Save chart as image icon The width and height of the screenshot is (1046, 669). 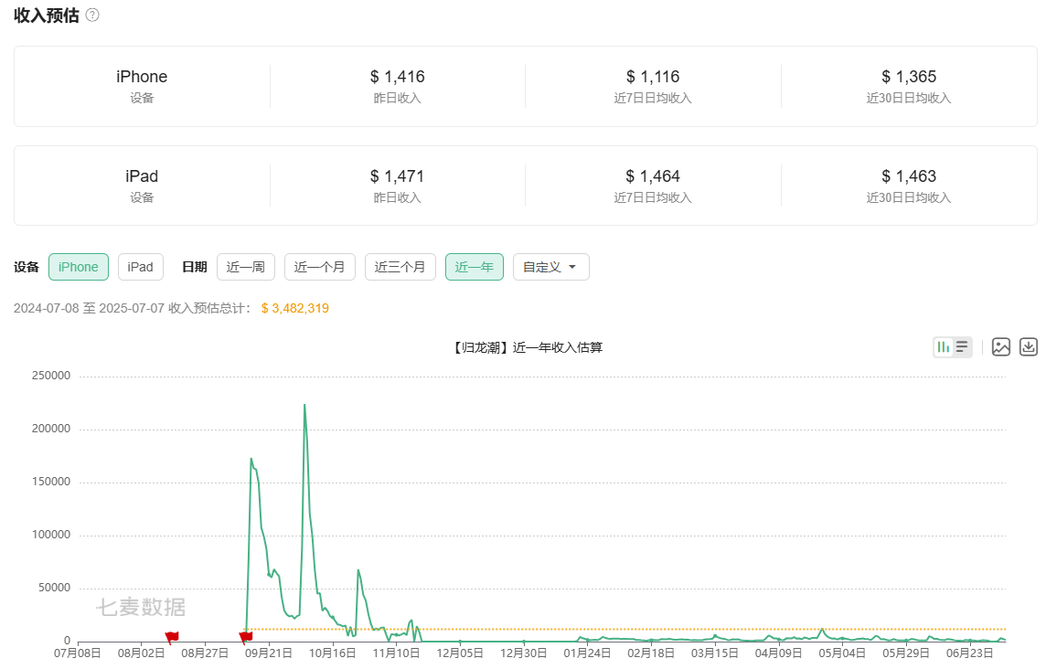click(x=1000, y=347)
